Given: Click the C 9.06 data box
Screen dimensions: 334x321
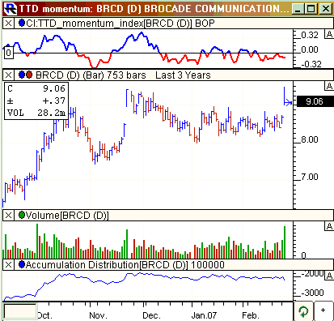Looking at the screenshot, I should (36, 101).
